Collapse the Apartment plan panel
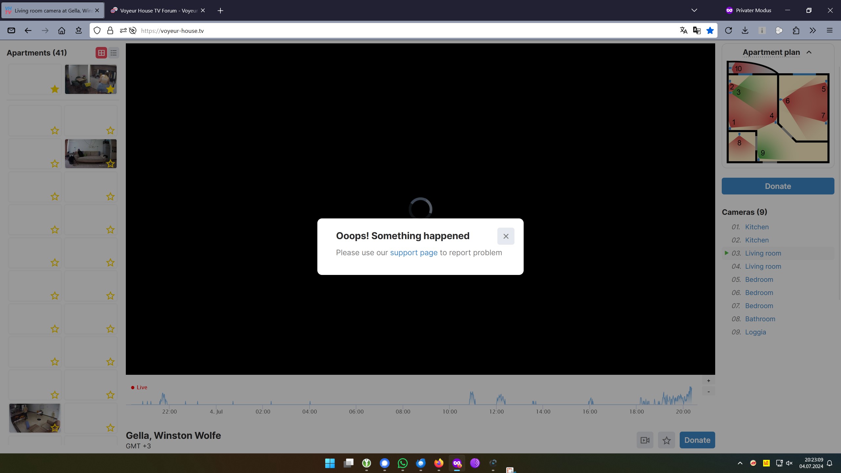The height and width of the screenshot is (473, 841). [x=809, y=53]
